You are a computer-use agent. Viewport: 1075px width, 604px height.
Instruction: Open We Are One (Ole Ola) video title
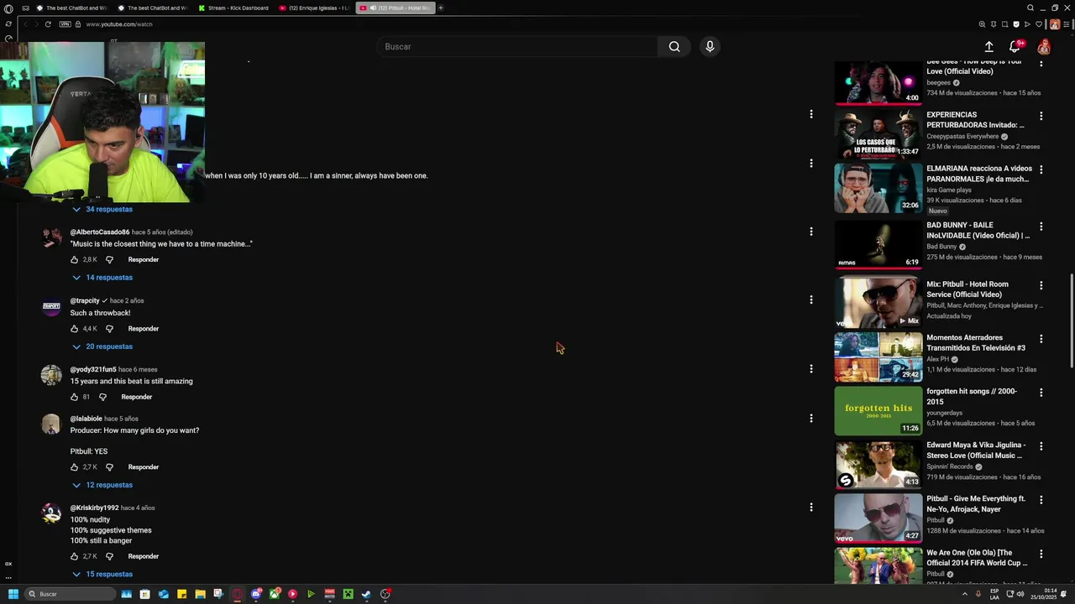[977, 558]
